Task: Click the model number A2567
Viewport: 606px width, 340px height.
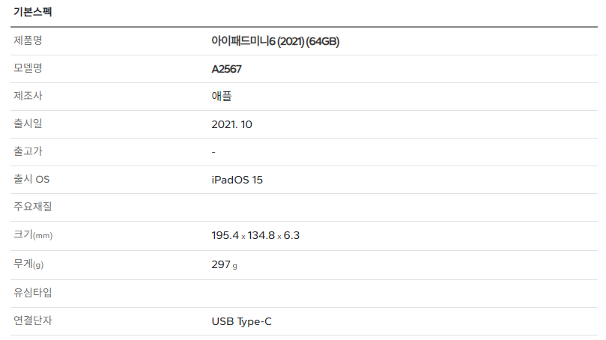Action: pos(226,69)
